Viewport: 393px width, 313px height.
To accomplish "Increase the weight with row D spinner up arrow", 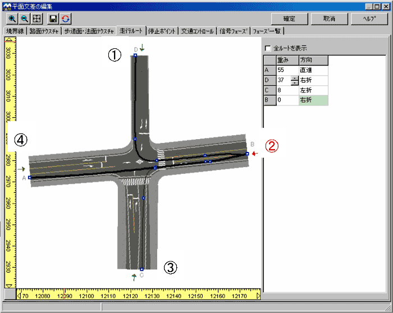I will [x=294, y=78].
